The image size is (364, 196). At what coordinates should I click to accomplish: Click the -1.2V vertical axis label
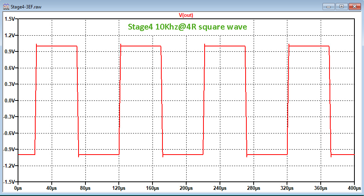9,166
